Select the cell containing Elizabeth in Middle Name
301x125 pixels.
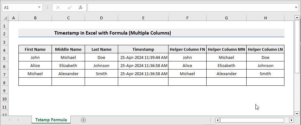[x=68, y=65]
